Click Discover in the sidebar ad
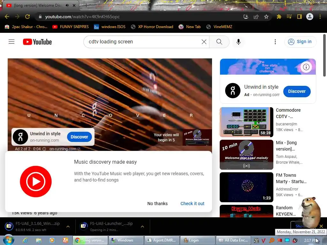327x245 pixels. [x=297, y=91]
